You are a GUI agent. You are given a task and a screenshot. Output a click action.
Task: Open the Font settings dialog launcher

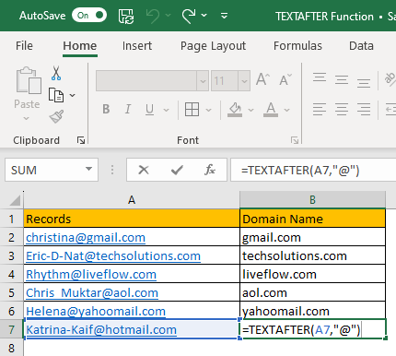(295, 140)
